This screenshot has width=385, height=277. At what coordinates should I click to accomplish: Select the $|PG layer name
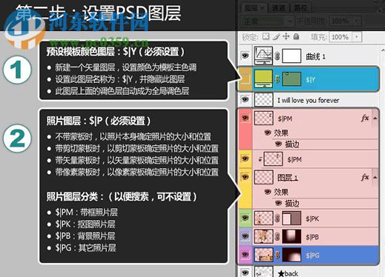point(312,256)
